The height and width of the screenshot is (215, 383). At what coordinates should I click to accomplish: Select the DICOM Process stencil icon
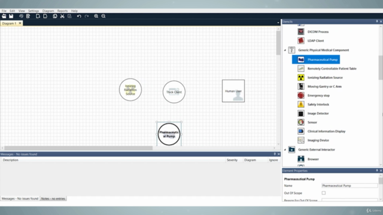point(301,32)
